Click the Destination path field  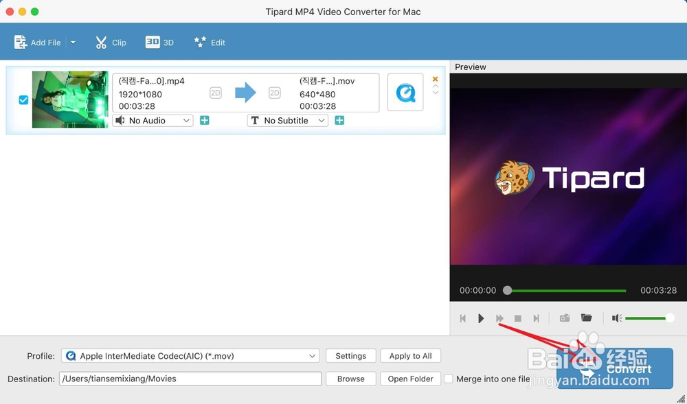click(190, 379)
